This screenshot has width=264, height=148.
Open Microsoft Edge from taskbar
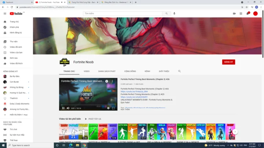click(x=71, y=145)
